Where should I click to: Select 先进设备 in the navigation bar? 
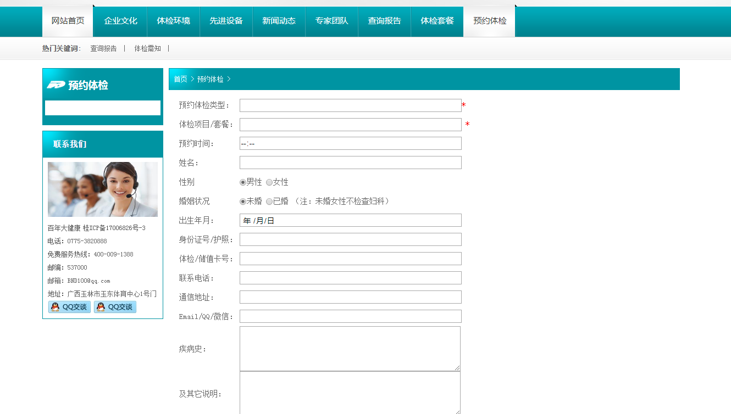(x=226, y=21)
